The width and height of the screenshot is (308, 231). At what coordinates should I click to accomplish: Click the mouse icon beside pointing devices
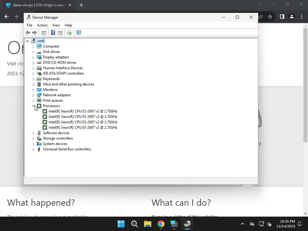click(39, 84)
